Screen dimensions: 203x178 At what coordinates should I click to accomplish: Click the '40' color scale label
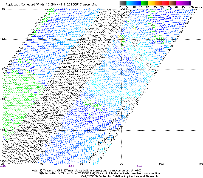[x=176, y=7]
